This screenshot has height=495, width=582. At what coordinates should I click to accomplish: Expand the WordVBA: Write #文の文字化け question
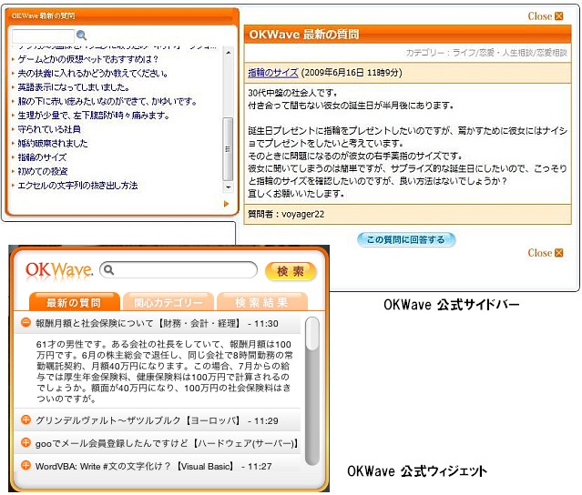click(x=26, y=465)
